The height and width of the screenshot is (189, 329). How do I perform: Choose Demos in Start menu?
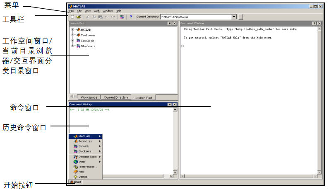pyautogui.click(x=86, y=177)
